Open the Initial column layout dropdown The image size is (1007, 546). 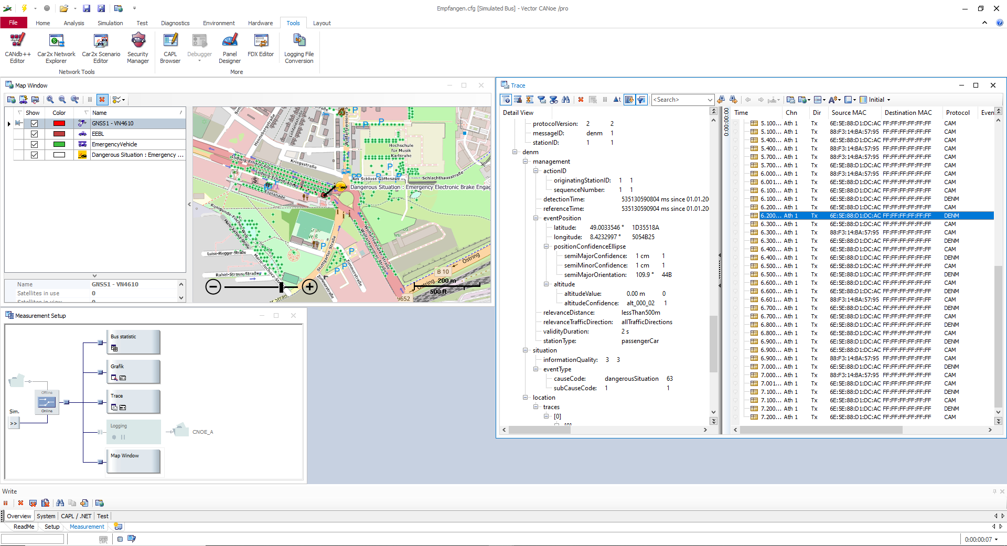click(888, 100)
